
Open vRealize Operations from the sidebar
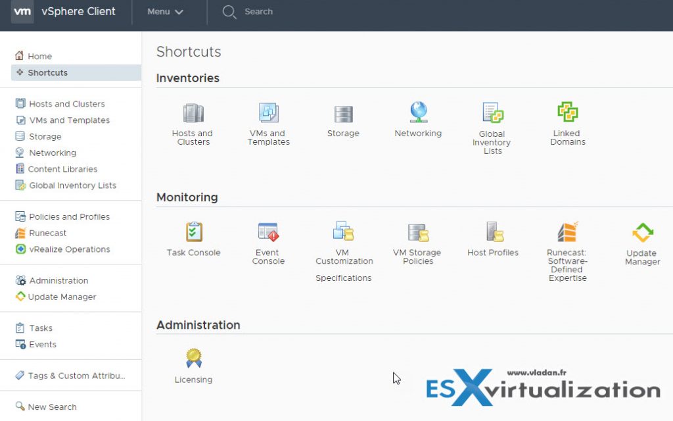pyautogui.click(x=69, y=249)
